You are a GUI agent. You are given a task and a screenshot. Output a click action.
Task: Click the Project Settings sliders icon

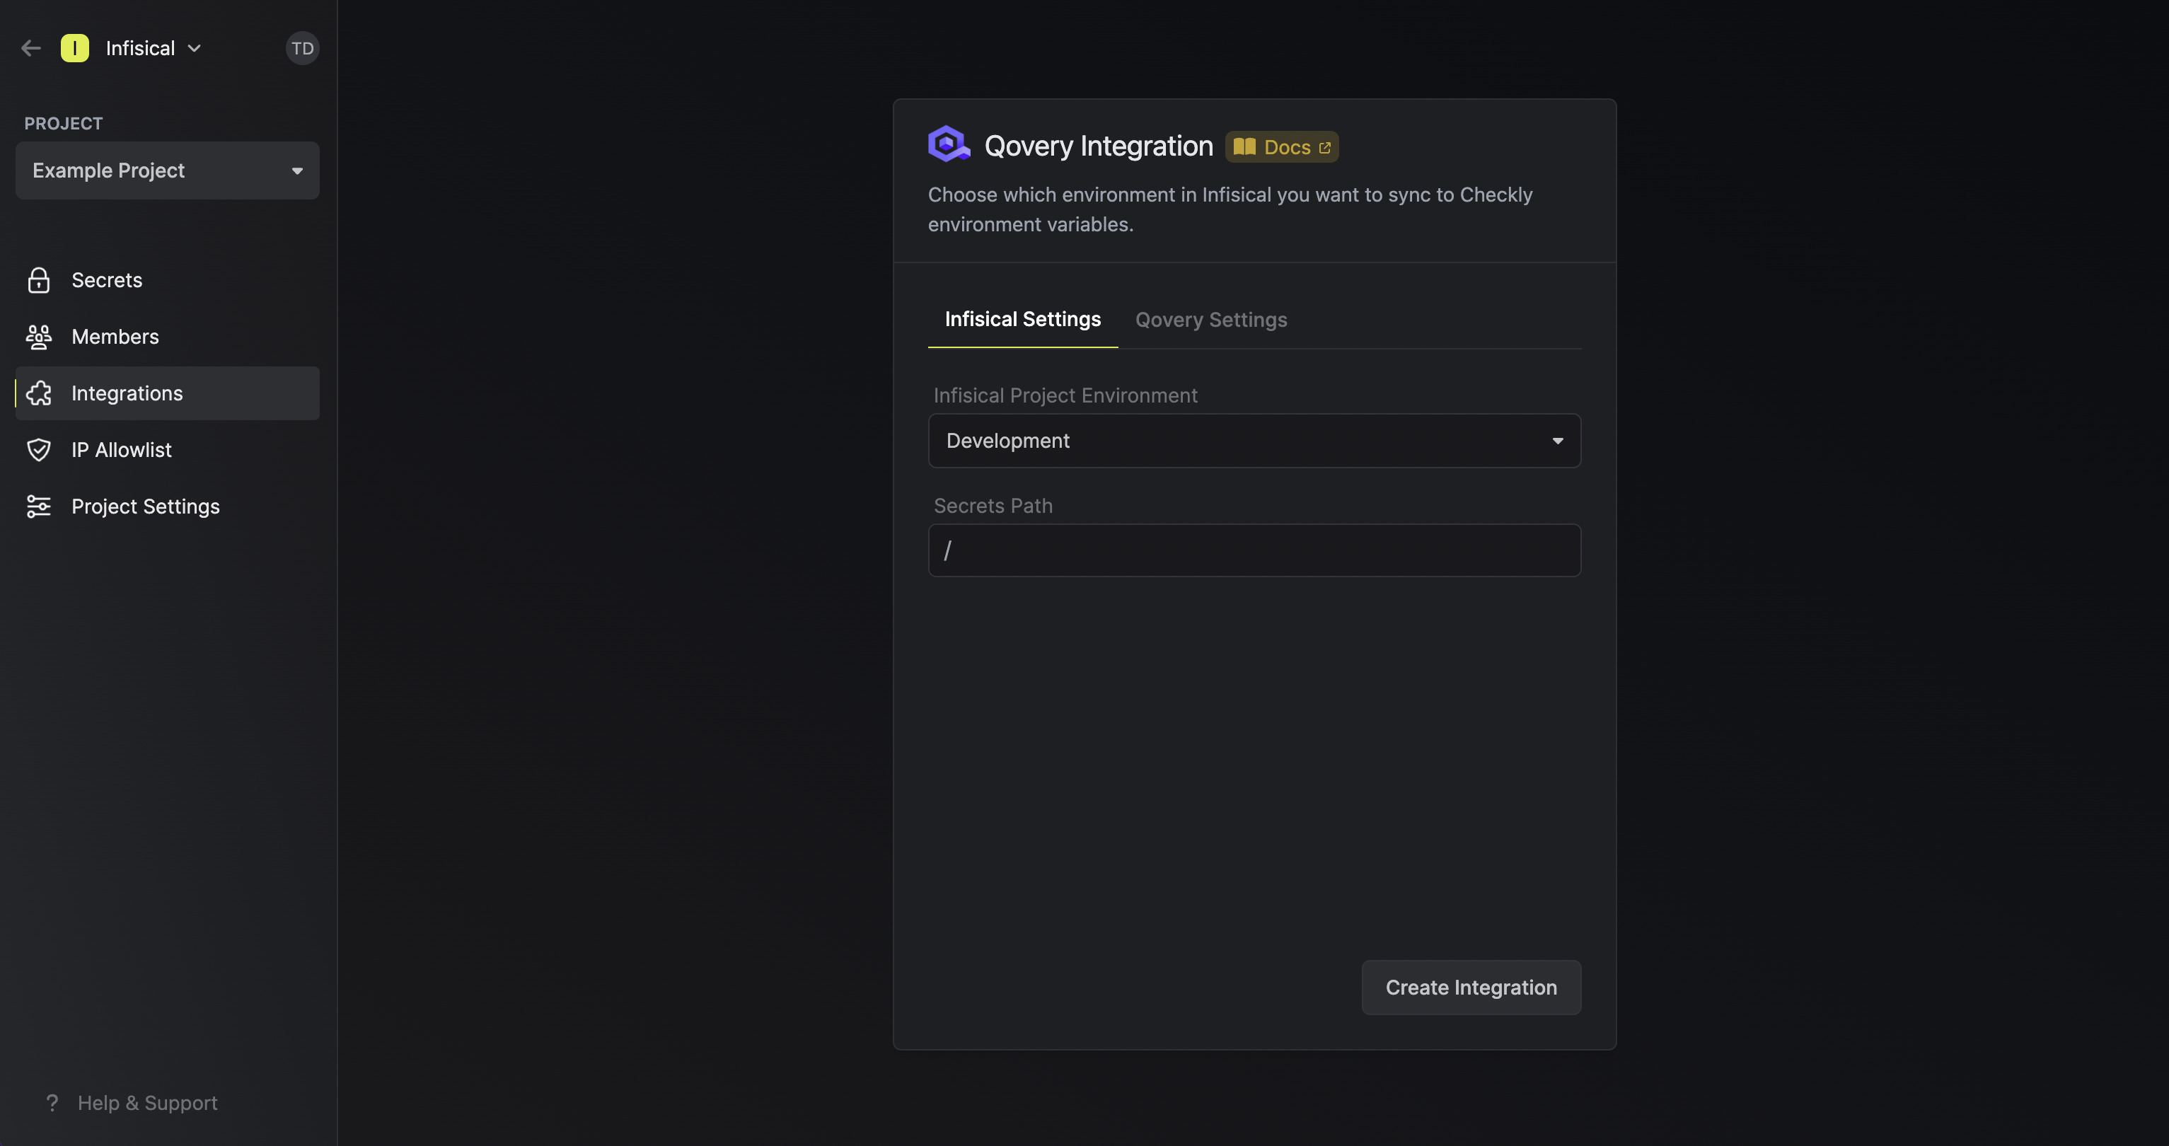click(x=39, y=506)
